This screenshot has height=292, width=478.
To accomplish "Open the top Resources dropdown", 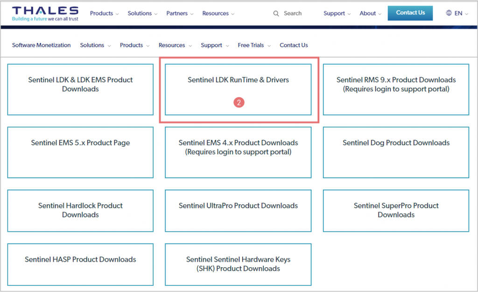I will pos(218,14).
